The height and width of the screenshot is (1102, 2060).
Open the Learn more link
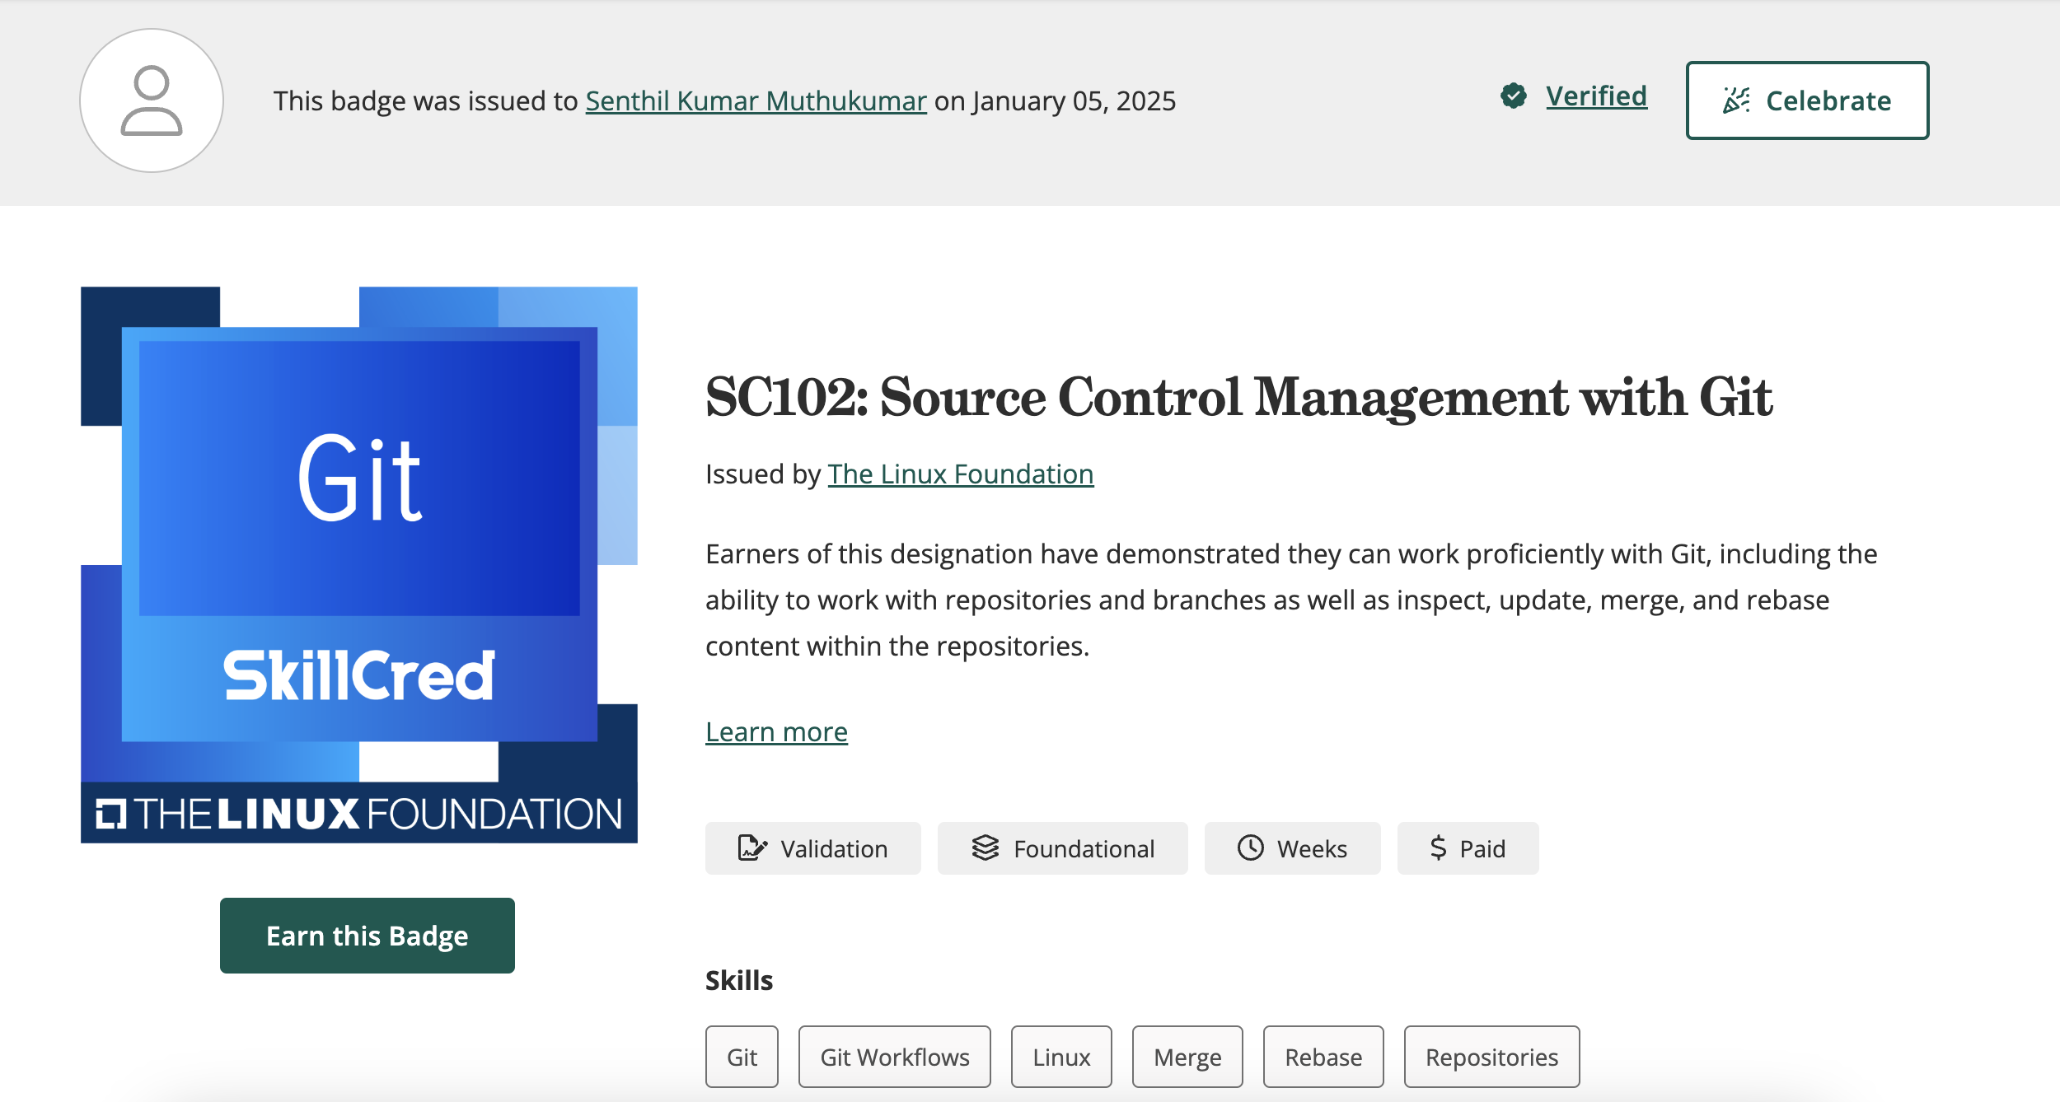(x=776, y=732)
